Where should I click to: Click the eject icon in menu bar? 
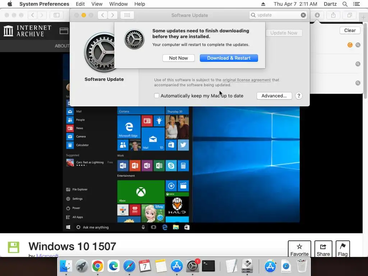click(263, 4)
